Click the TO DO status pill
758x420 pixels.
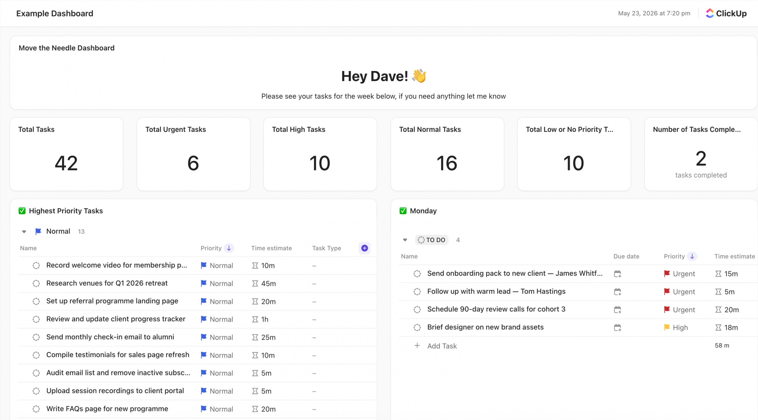[x=431, y=240]
